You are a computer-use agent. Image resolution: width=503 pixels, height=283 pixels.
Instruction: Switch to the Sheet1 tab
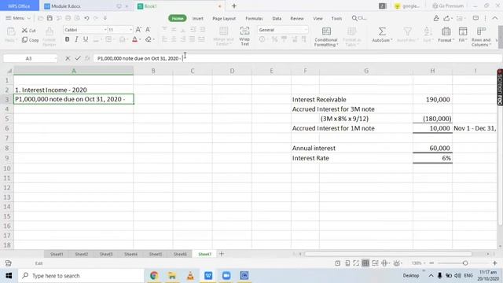tap(57, 254)
